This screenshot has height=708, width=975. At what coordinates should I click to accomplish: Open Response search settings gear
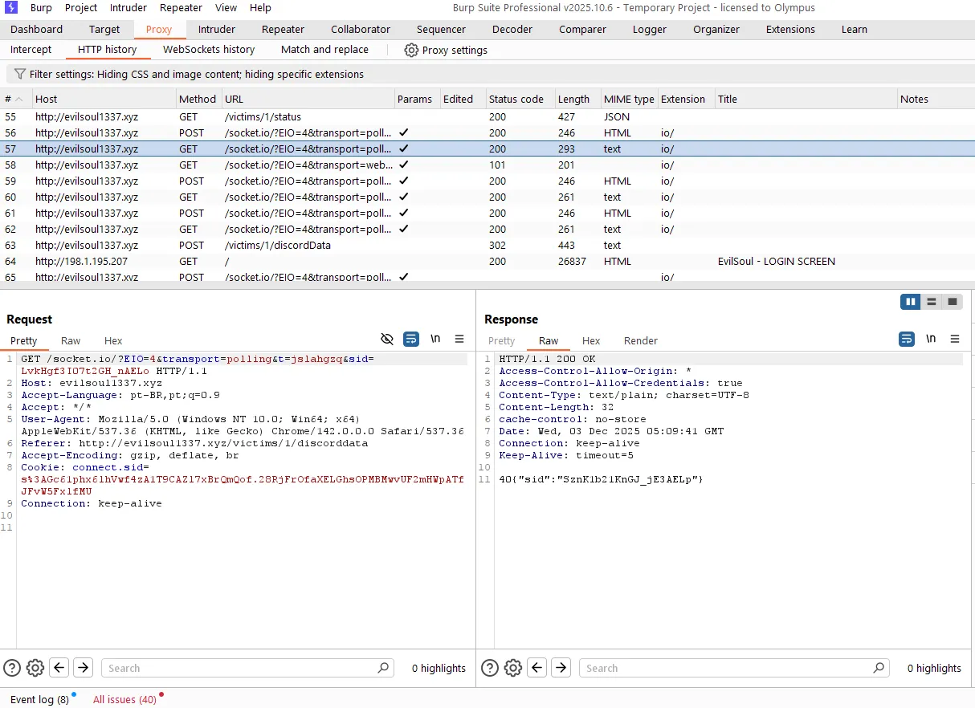coord(513,668)
